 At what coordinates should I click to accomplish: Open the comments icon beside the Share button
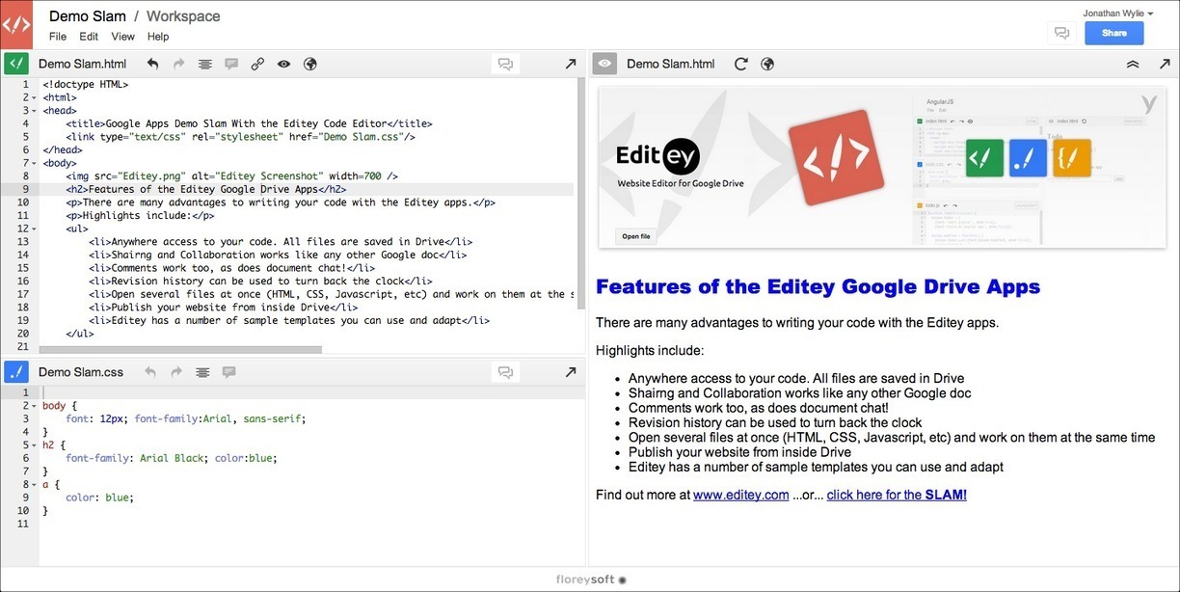(x=1061, y=33)
